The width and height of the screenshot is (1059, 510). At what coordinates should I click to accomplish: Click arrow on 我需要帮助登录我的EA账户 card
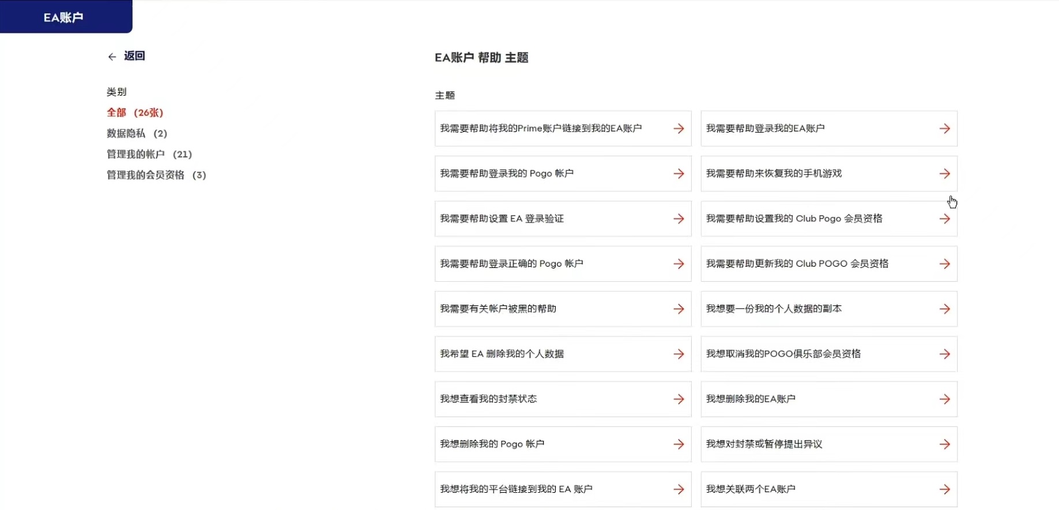click(x=944, y=129)
